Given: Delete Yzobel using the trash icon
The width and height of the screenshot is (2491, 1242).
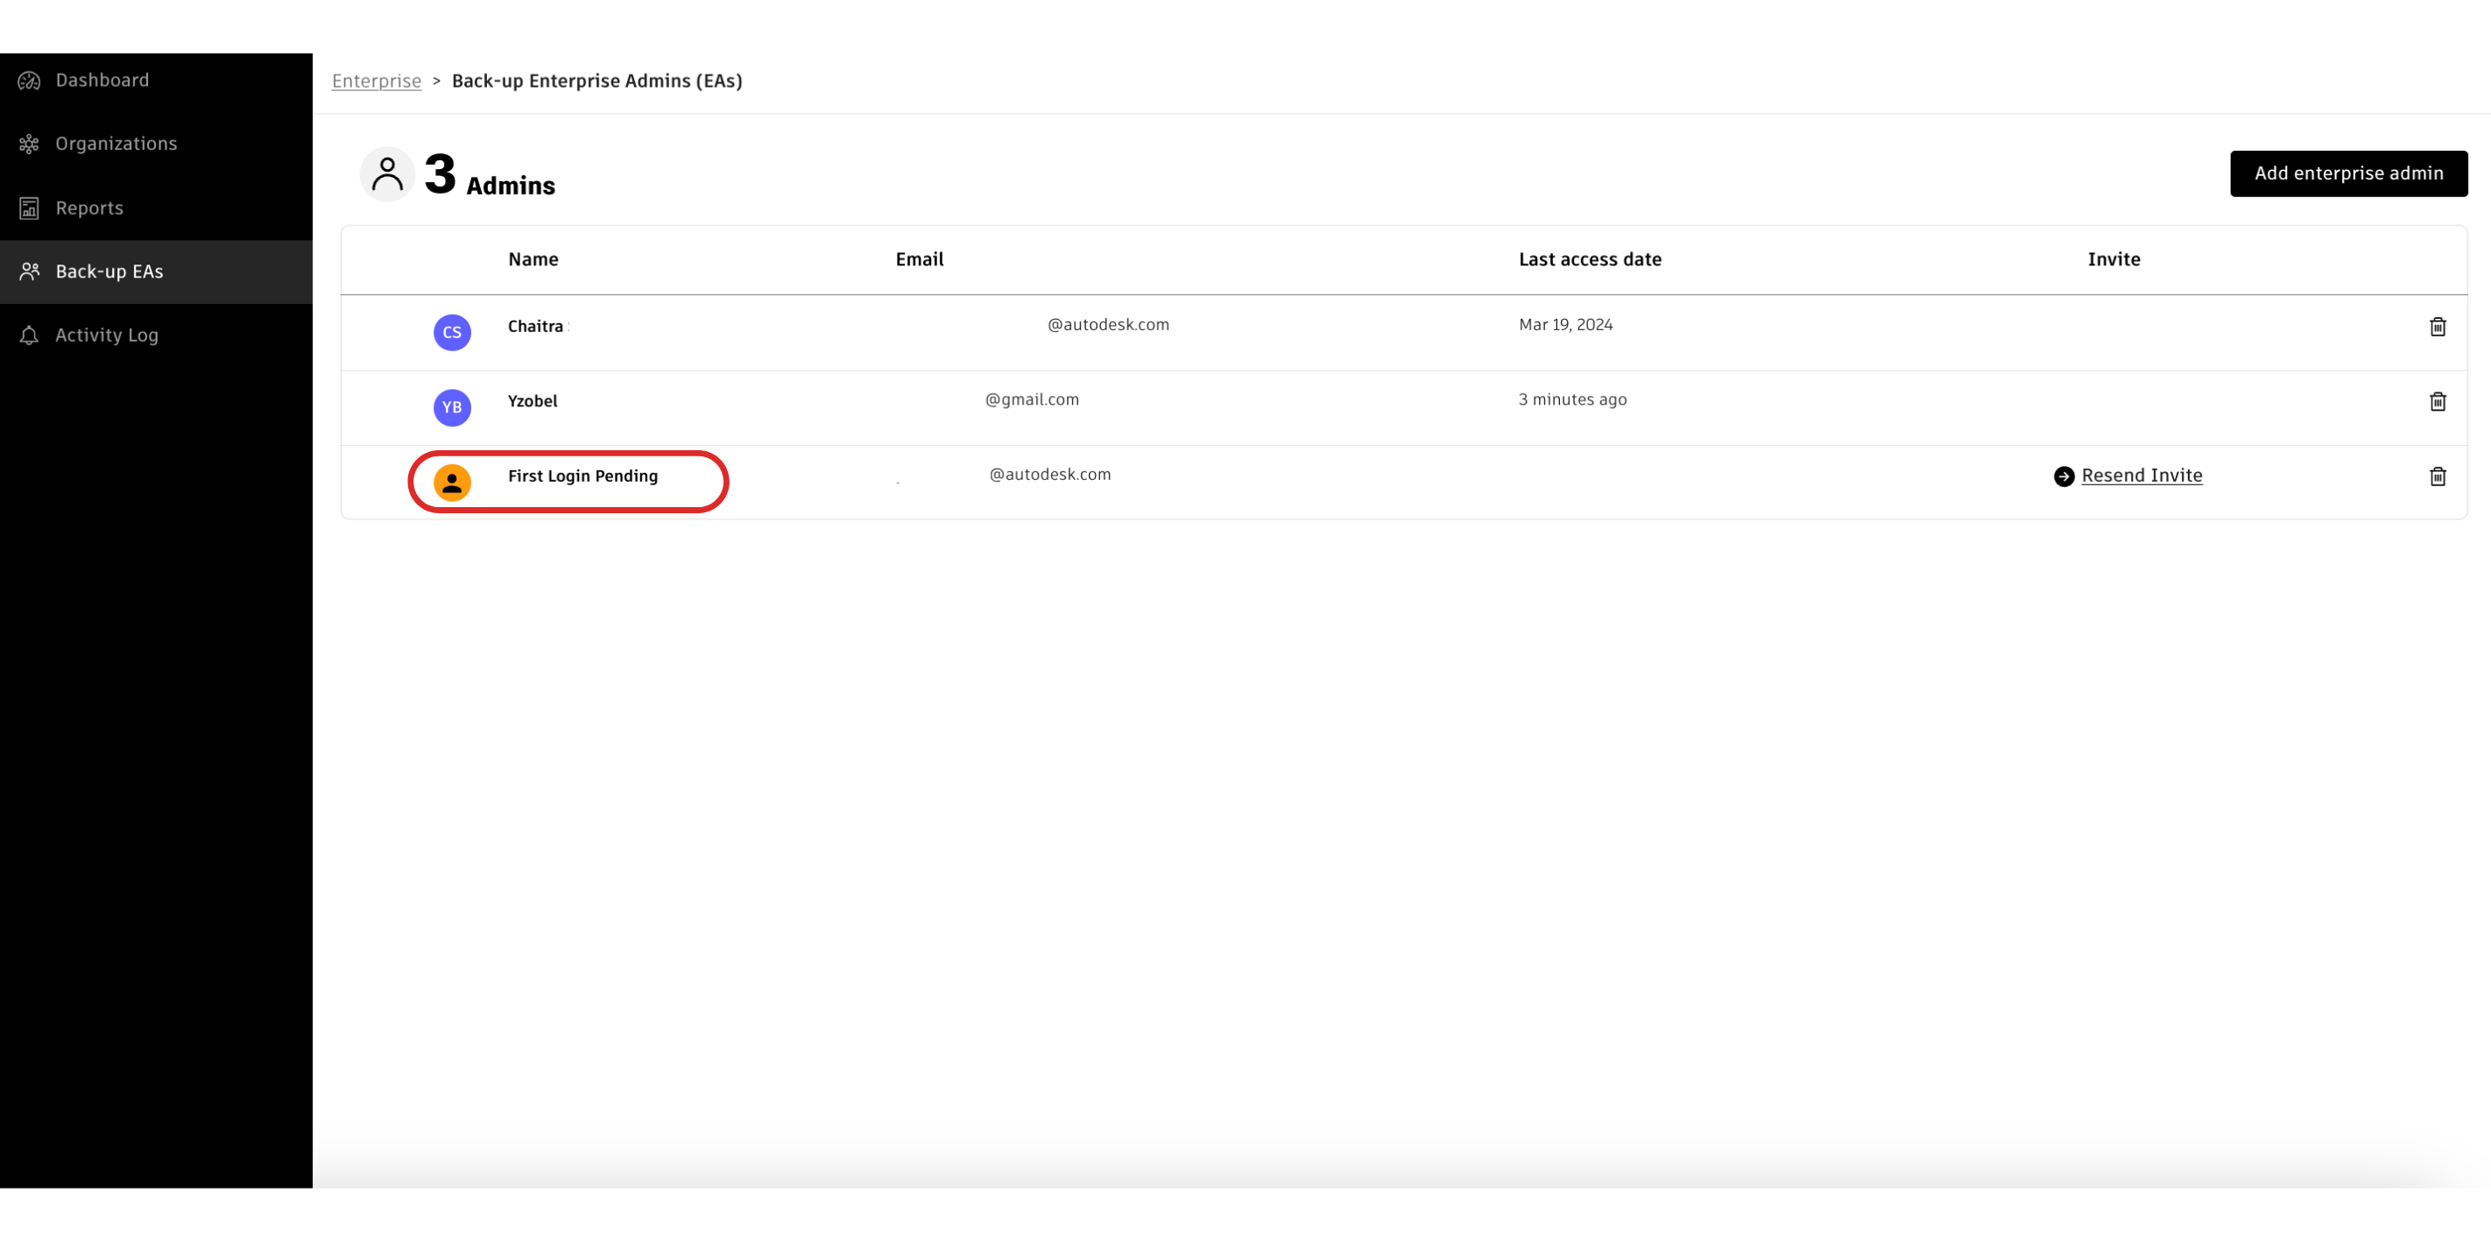Looking at the screenshot, I should pyautogui.click(x=2437, y=401).
